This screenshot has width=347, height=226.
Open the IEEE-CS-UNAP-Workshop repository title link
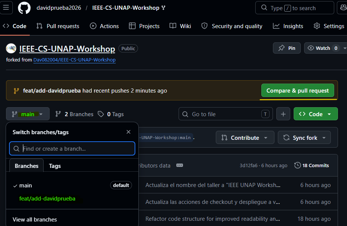tap(67, 49)
